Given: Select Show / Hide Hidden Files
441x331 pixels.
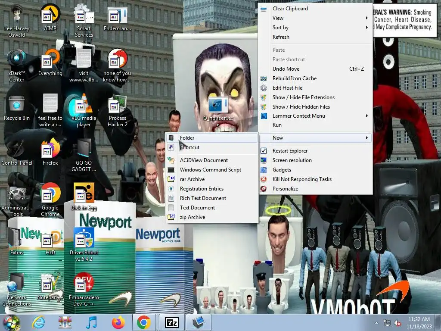Looking at the screenshot, I should [x=316, y=107].
